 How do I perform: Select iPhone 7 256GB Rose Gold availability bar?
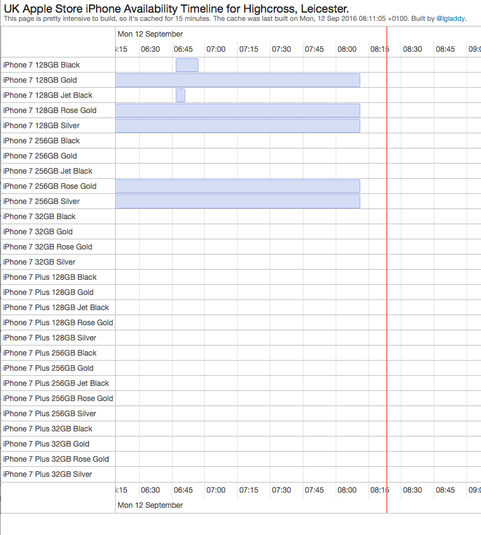(x=238, y=186)
